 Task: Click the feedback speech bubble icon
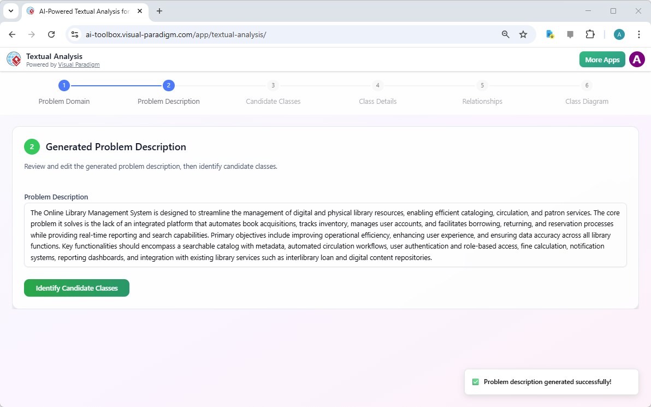(570, 34)
